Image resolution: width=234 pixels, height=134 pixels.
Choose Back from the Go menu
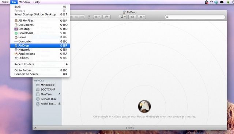tap(40, 7)
